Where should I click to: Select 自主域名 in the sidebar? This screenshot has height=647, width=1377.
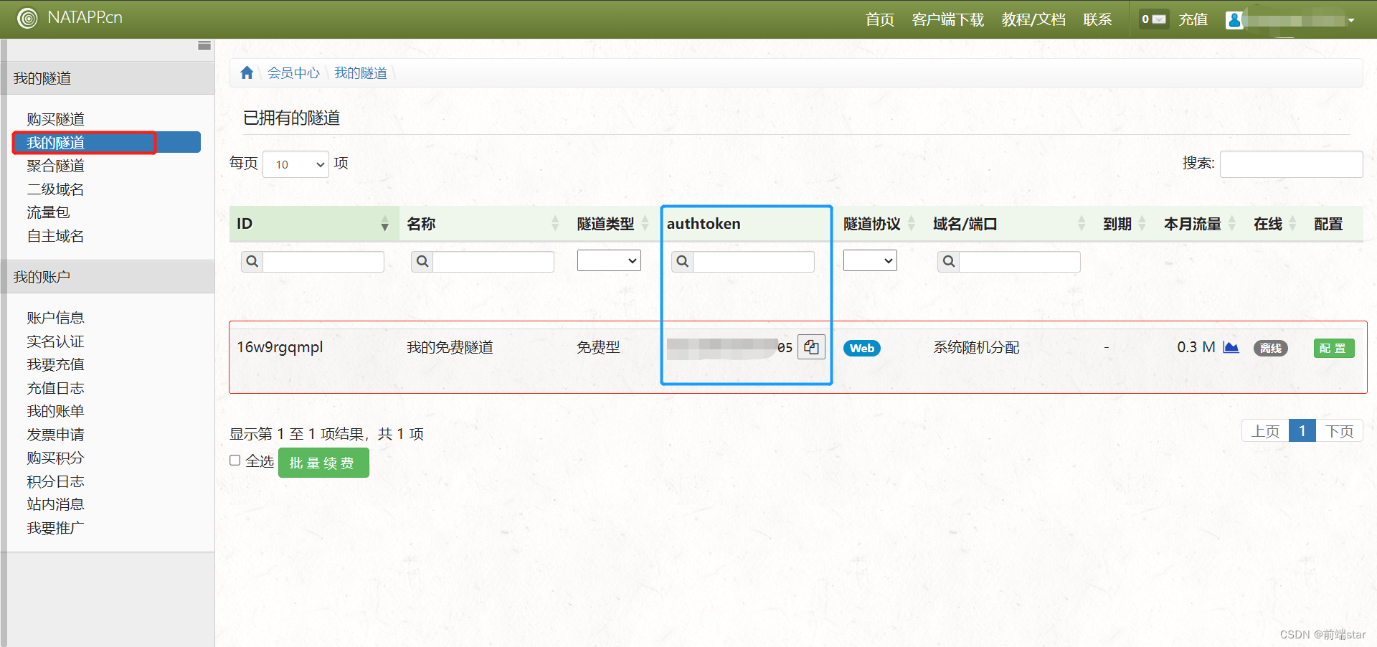pos(56,236)
